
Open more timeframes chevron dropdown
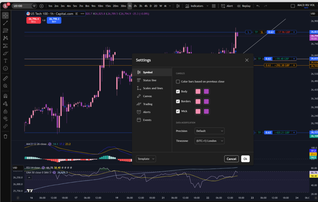pos(170,6)
